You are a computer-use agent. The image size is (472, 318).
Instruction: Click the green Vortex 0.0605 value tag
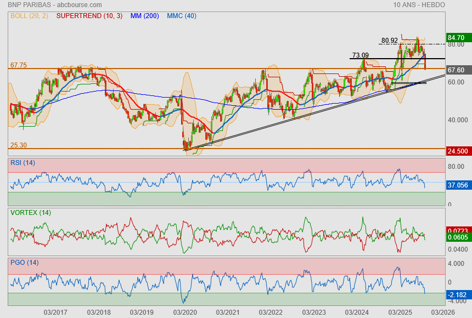[457, 236]
